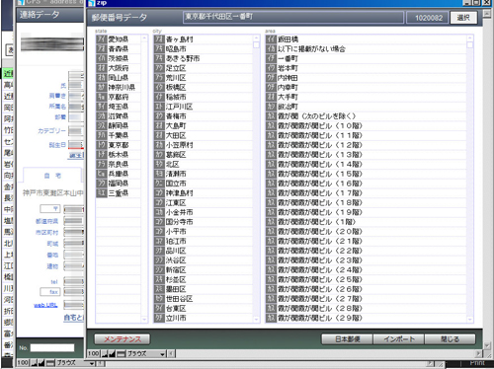This screenshot has height=369, width=494.
Task: Click kana index icon beside 世田谷区
Action: click(x=159, y=299)
